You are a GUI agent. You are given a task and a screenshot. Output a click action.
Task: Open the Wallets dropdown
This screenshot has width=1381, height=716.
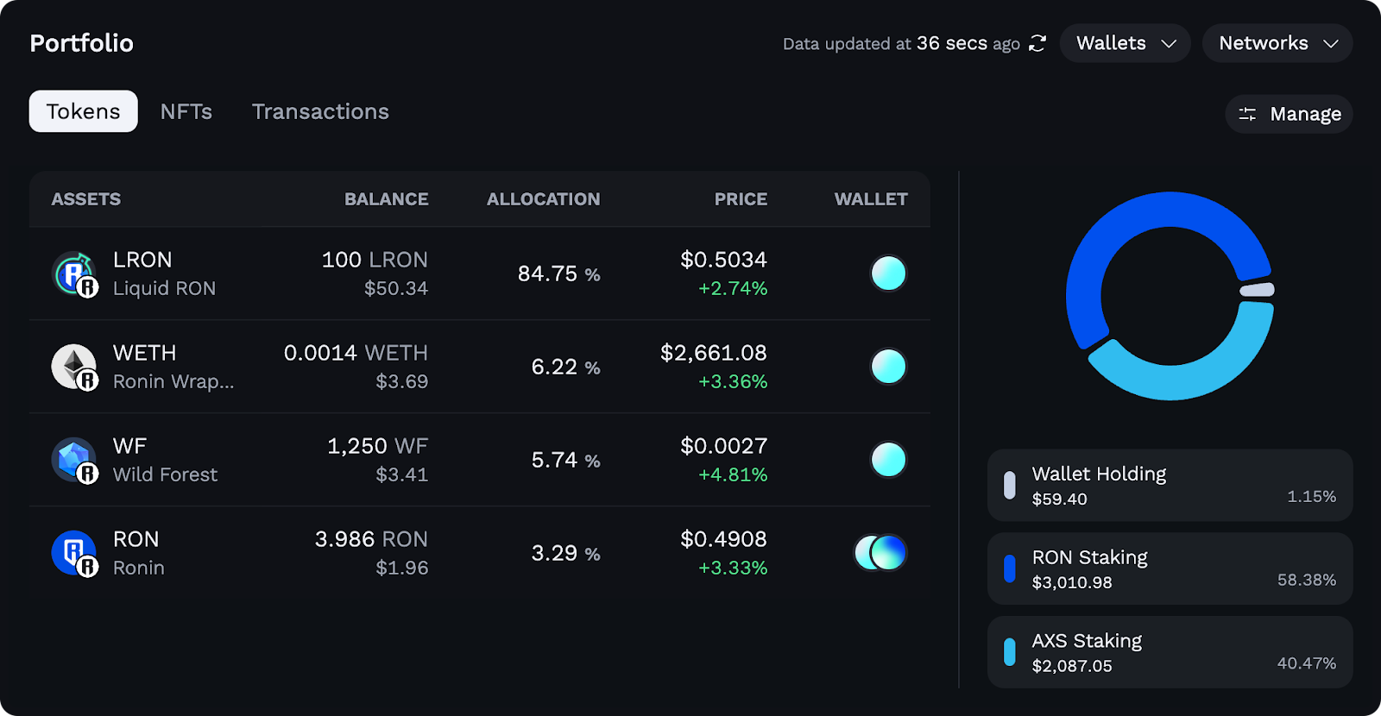pyautogui.click(x=1125, y=43)
